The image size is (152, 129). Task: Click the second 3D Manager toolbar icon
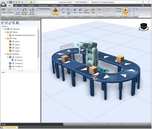click(x=6, y=23)
